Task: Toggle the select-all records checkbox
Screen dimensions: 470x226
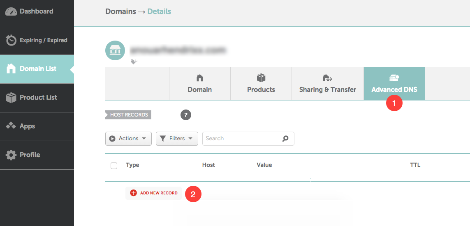Action: point(114,165)
